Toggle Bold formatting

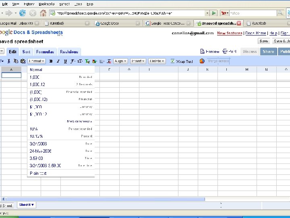[x=51, y=61]
